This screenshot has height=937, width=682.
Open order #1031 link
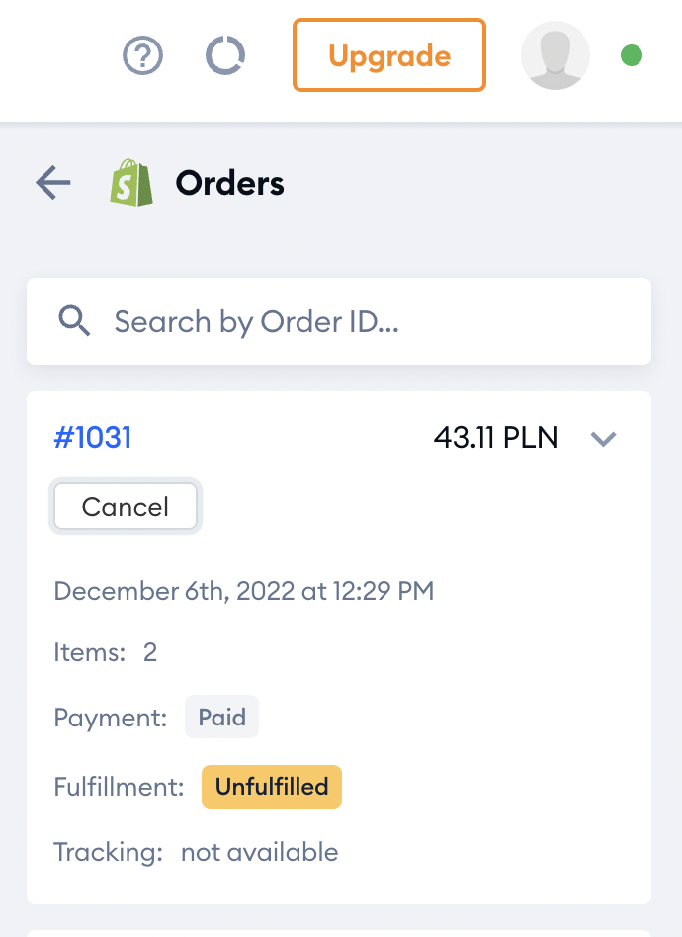[x=92, y=437]
